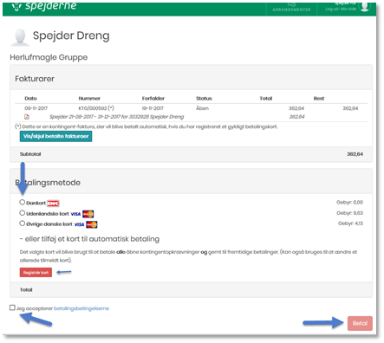
Task: Click the Spejder Dreng invoice line description
Action: pyautogui.click(x=117, y=117)
